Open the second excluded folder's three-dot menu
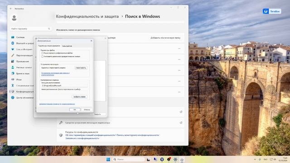 [179, 59]
